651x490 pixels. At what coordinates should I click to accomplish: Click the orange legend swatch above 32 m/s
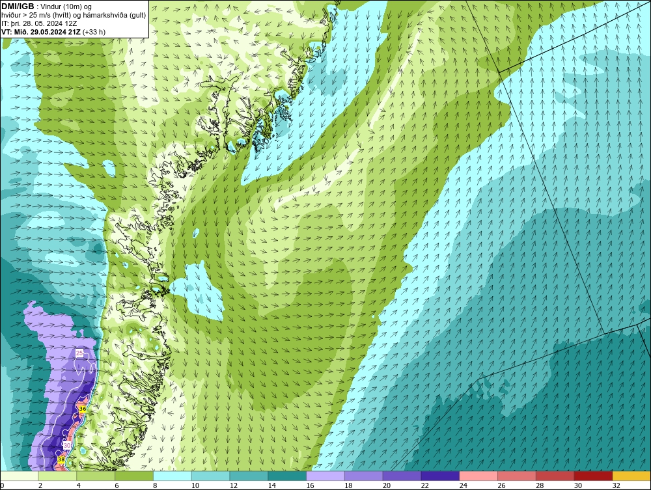tap(631, 476)
